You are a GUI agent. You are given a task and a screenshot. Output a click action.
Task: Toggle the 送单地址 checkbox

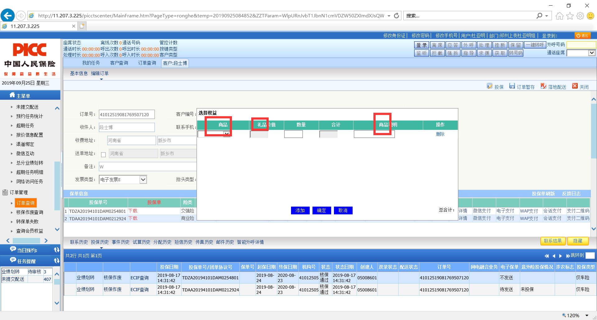pos(104,154)
